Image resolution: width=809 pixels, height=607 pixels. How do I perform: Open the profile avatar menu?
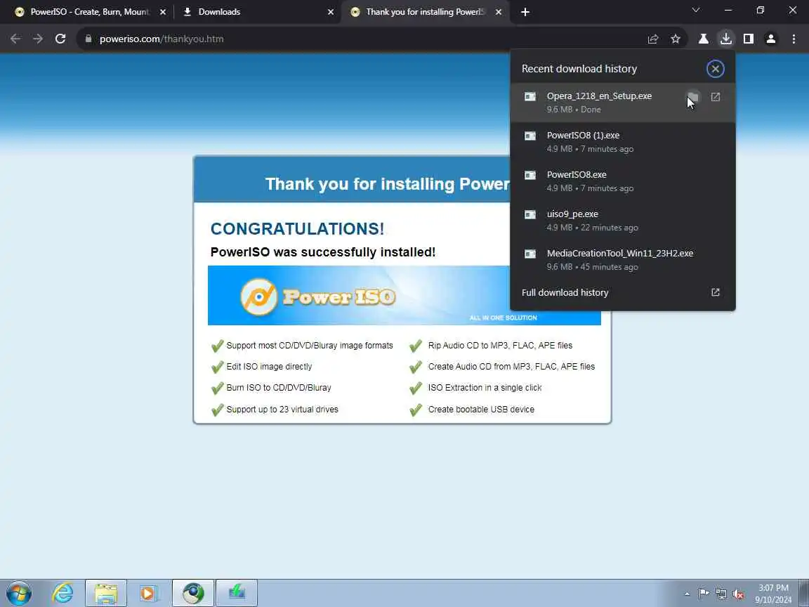pos(771,39)
